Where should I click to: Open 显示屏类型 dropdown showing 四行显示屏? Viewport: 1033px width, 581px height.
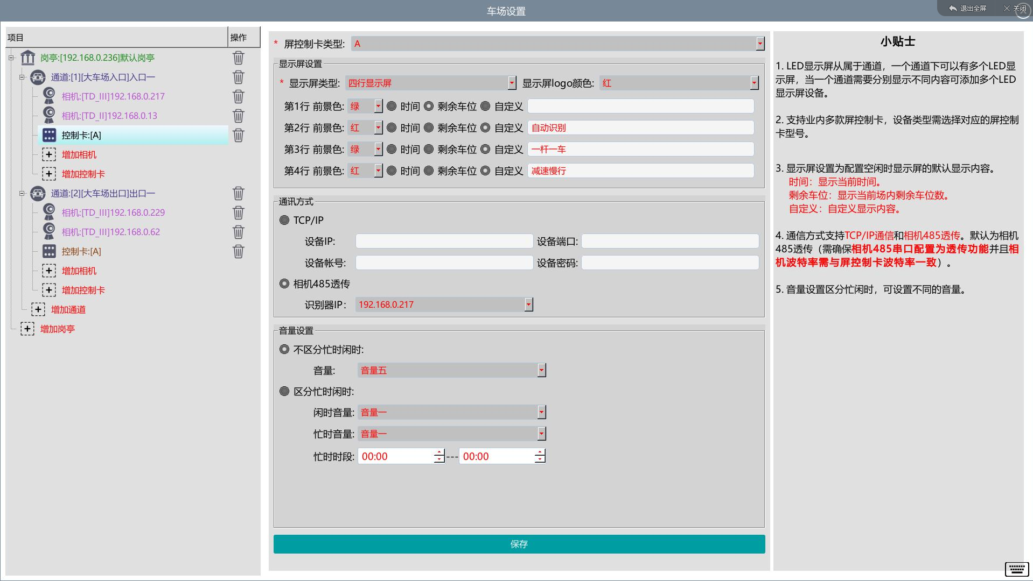[x=431, y=83]
